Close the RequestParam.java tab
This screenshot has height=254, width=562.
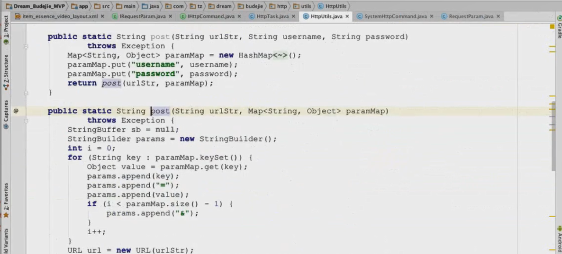click(x=497, y=16)
